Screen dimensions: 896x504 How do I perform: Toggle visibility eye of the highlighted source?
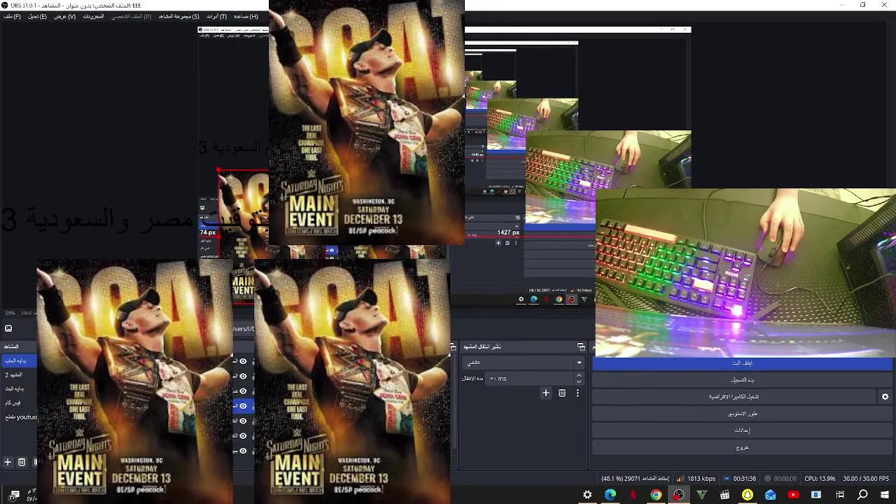click(x=243, y=406)
